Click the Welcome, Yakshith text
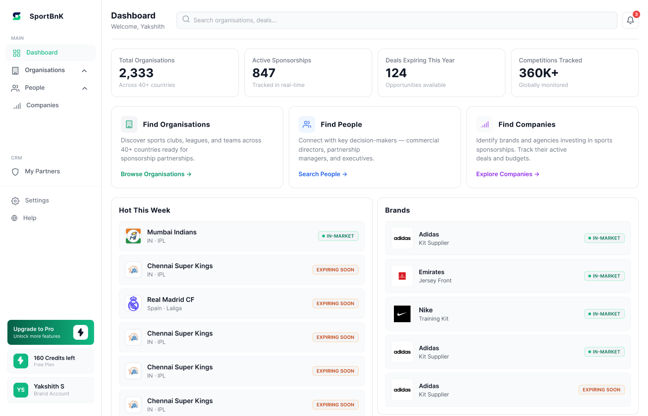The width and height of the screenshot is (648, 416). click(138, 27)
